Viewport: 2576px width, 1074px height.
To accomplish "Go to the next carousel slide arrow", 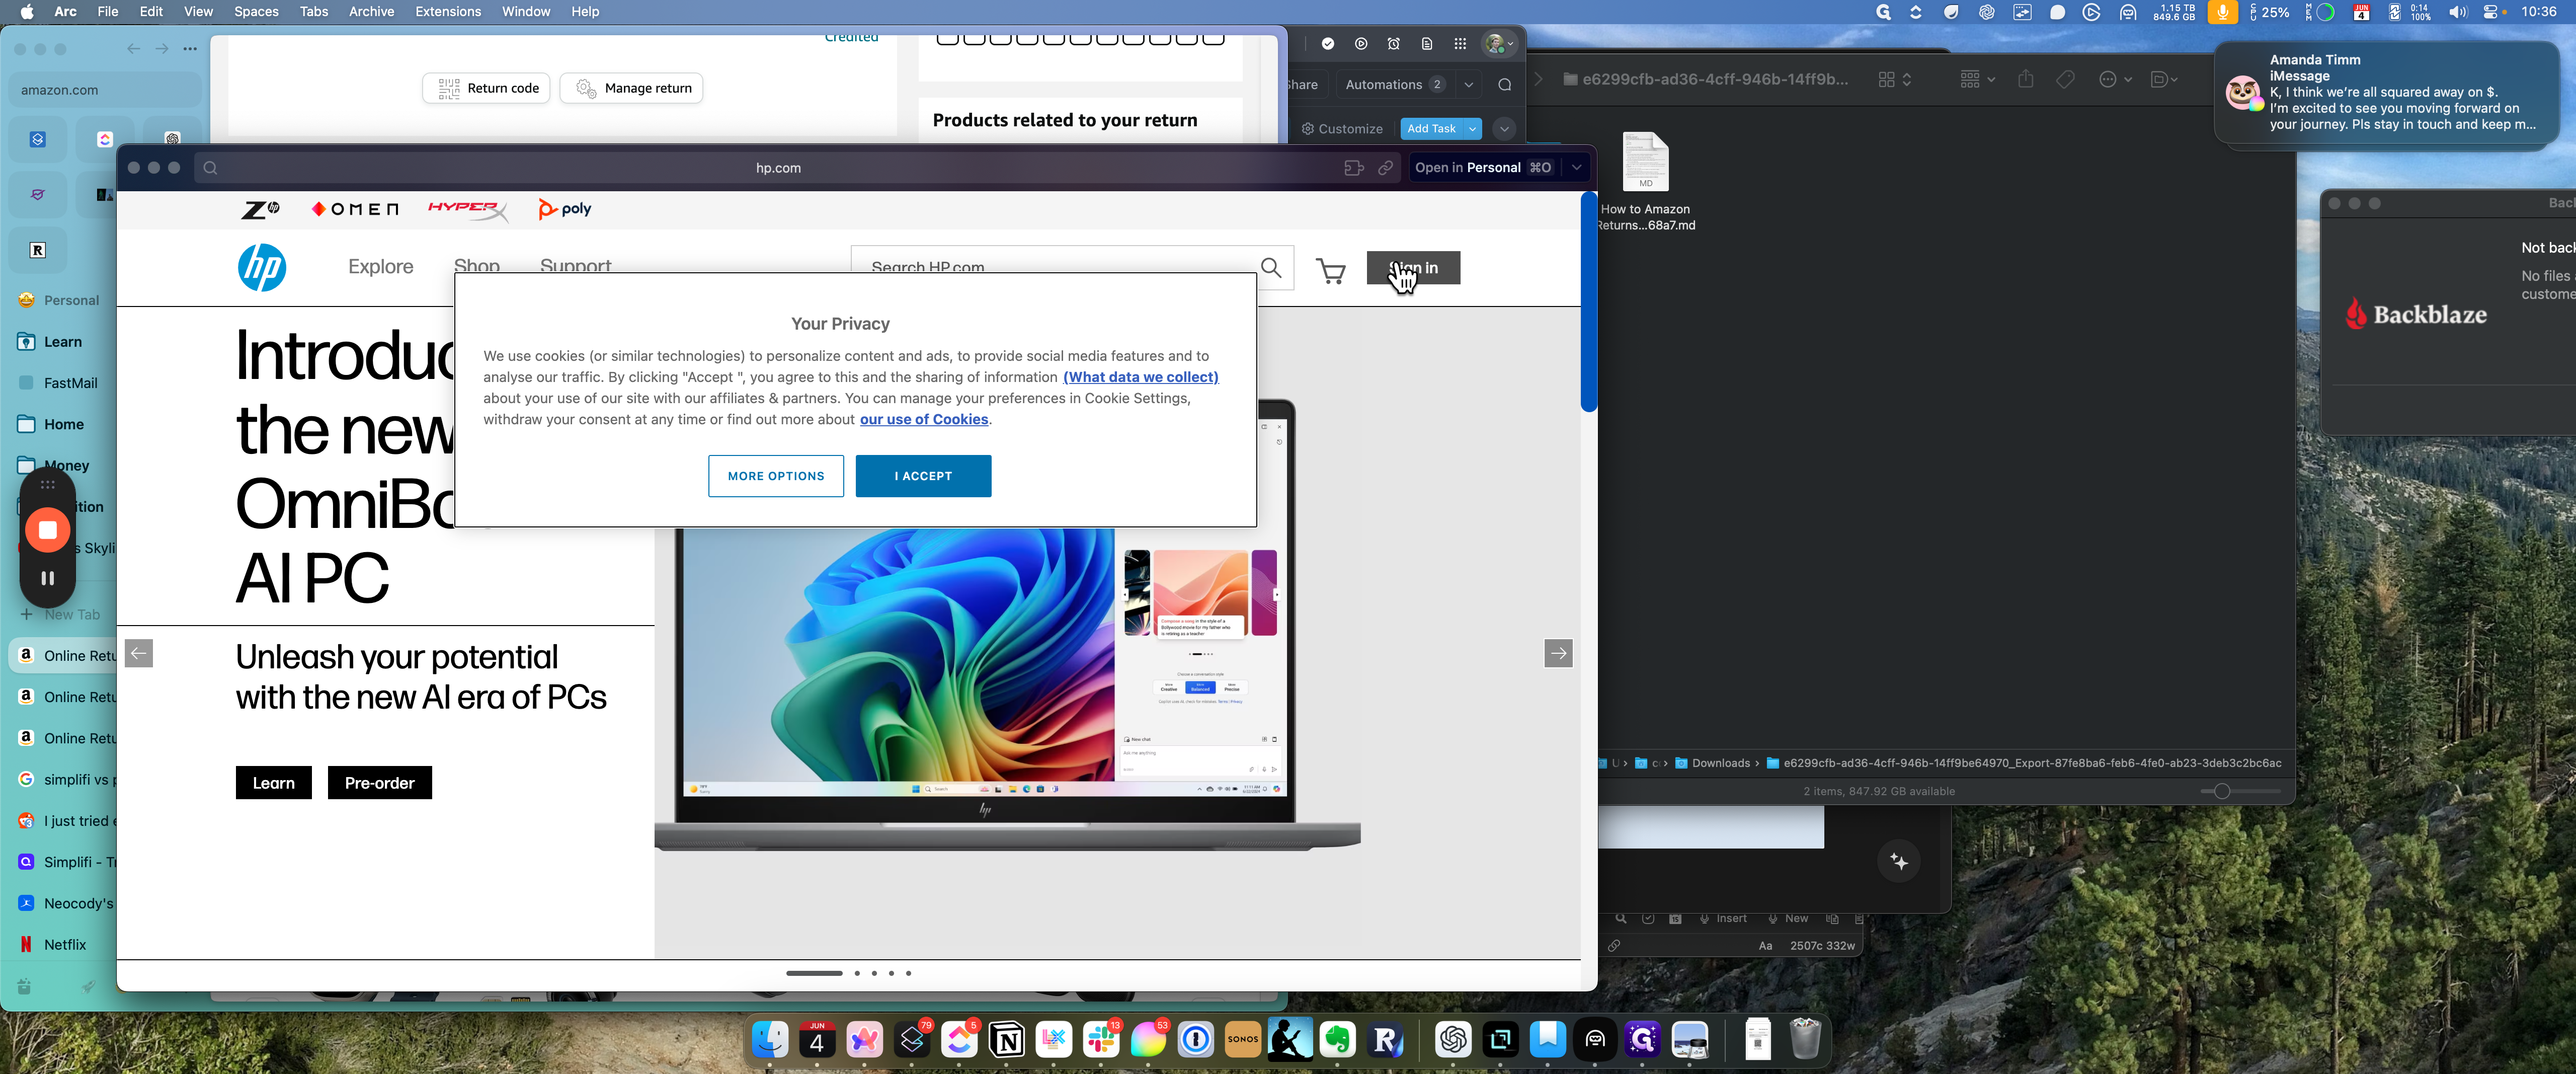I will point(1558,653).
